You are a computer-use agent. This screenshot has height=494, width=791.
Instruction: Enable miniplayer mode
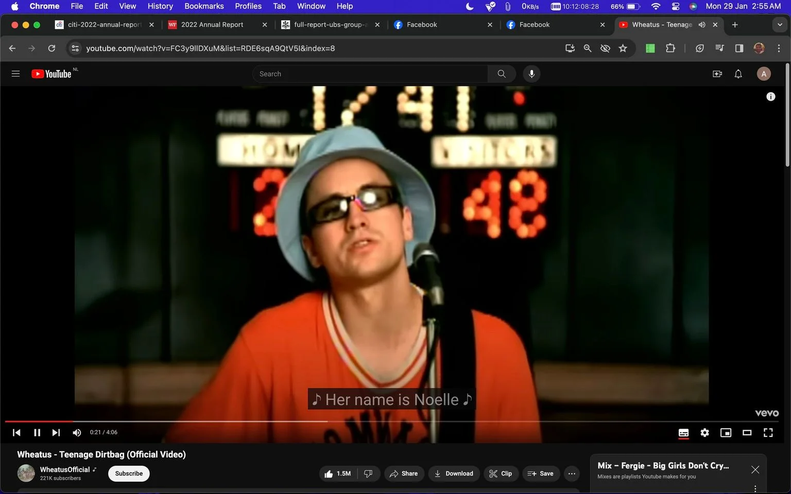pos(726,433)
